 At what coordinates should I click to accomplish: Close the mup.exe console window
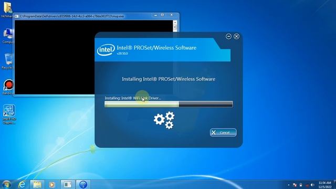(172, 15)
